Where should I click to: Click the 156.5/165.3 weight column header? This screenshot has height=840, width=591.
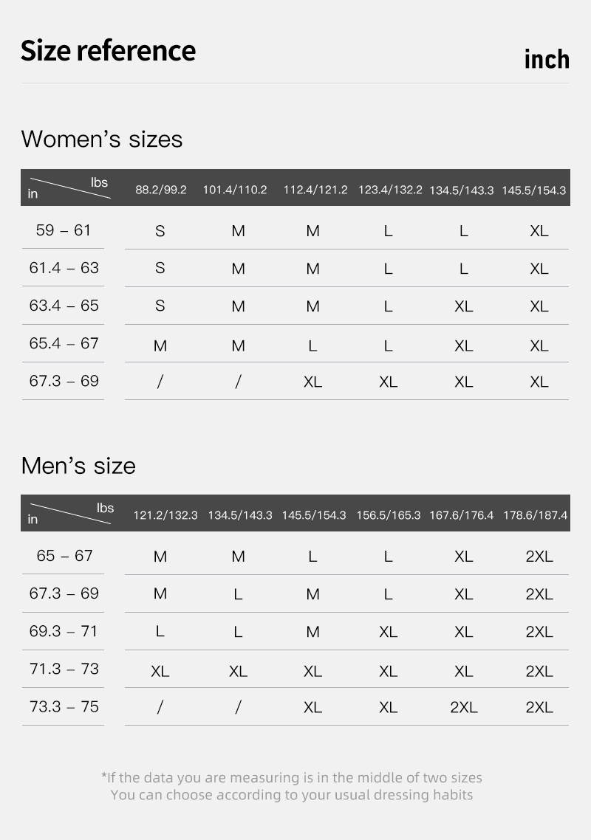click(389, 515)
